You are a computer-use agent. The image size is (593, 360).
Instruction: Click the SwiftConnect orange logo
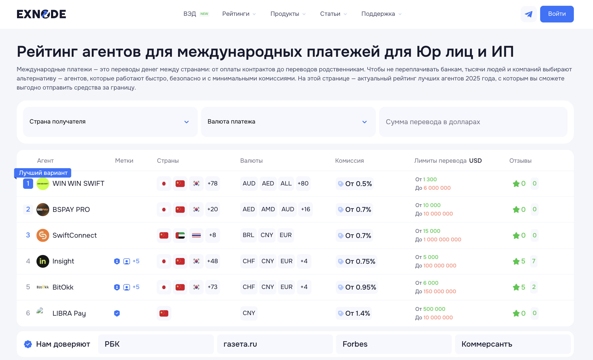coord(43,235)
